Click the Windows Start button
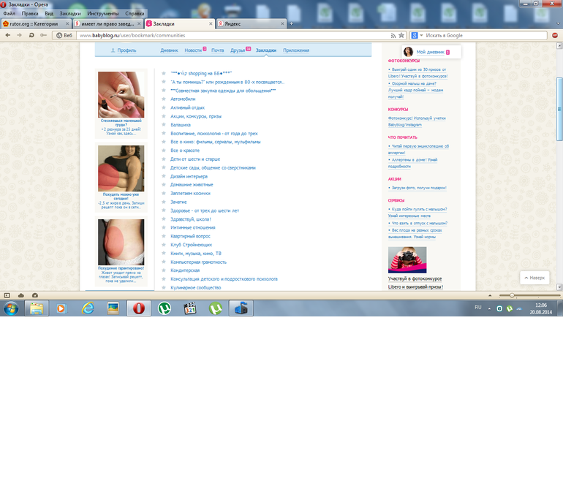 11,308
